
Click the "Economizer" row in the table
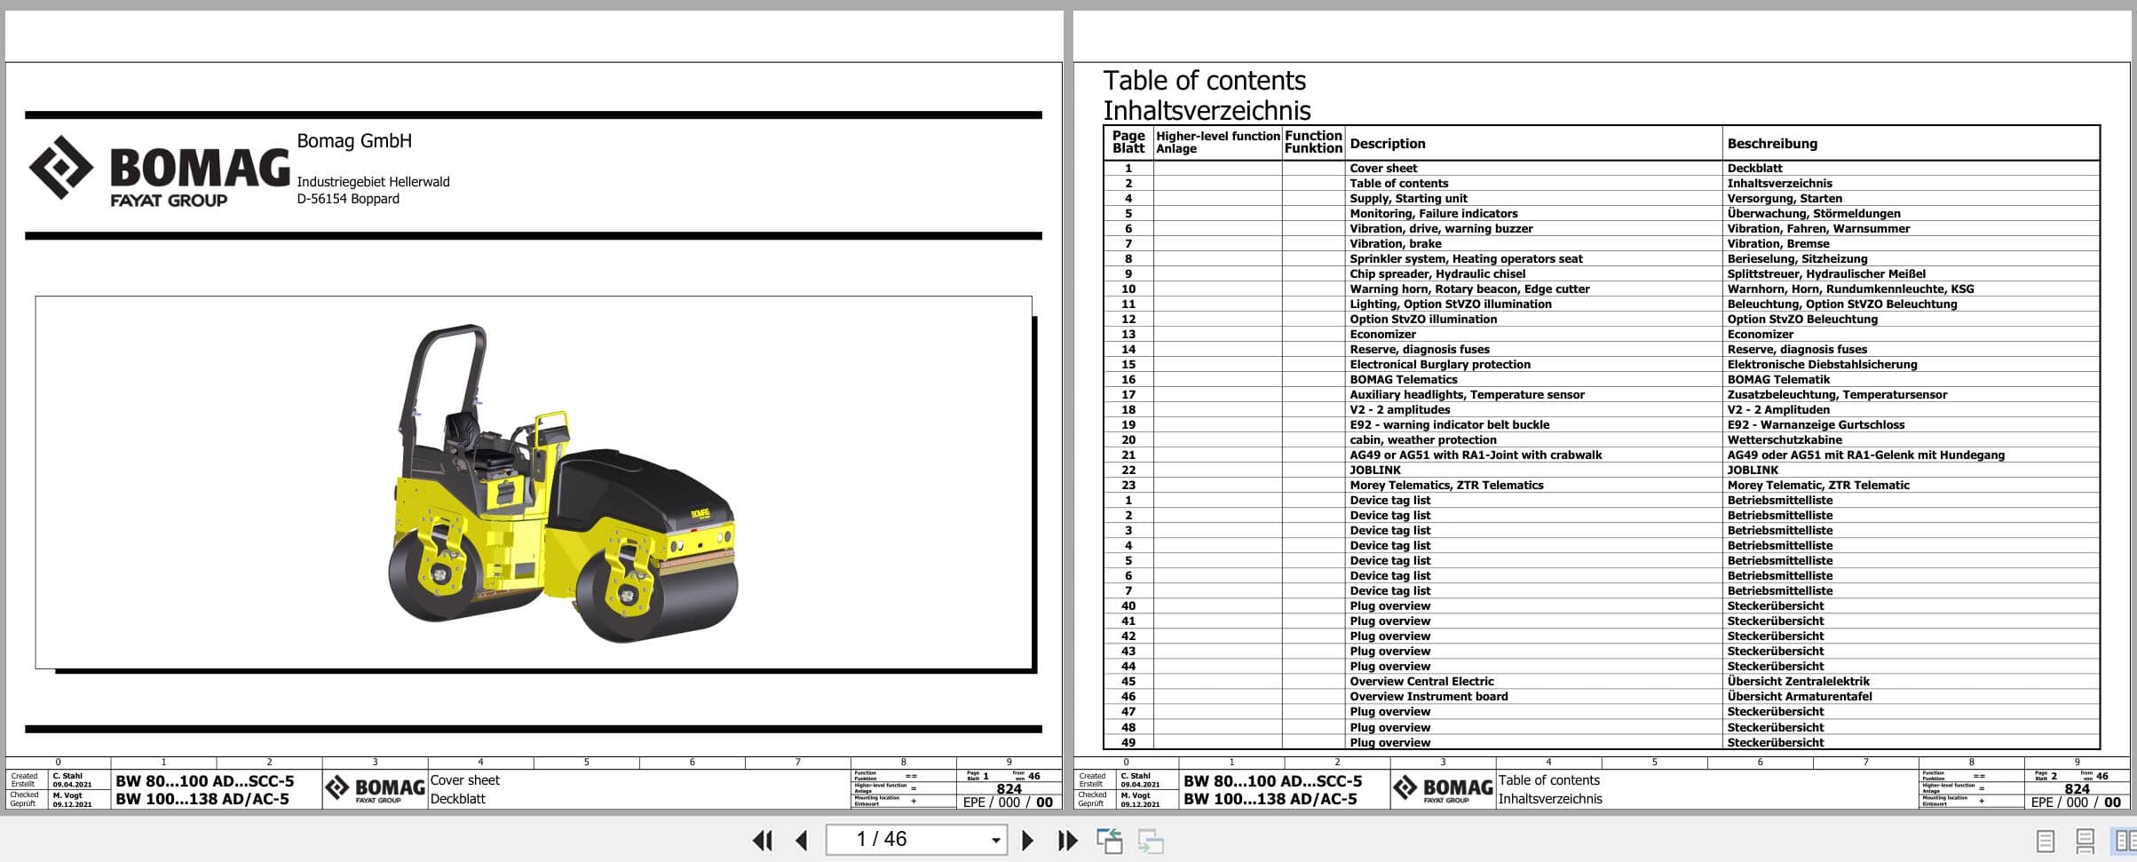(x=1383, y=334)
